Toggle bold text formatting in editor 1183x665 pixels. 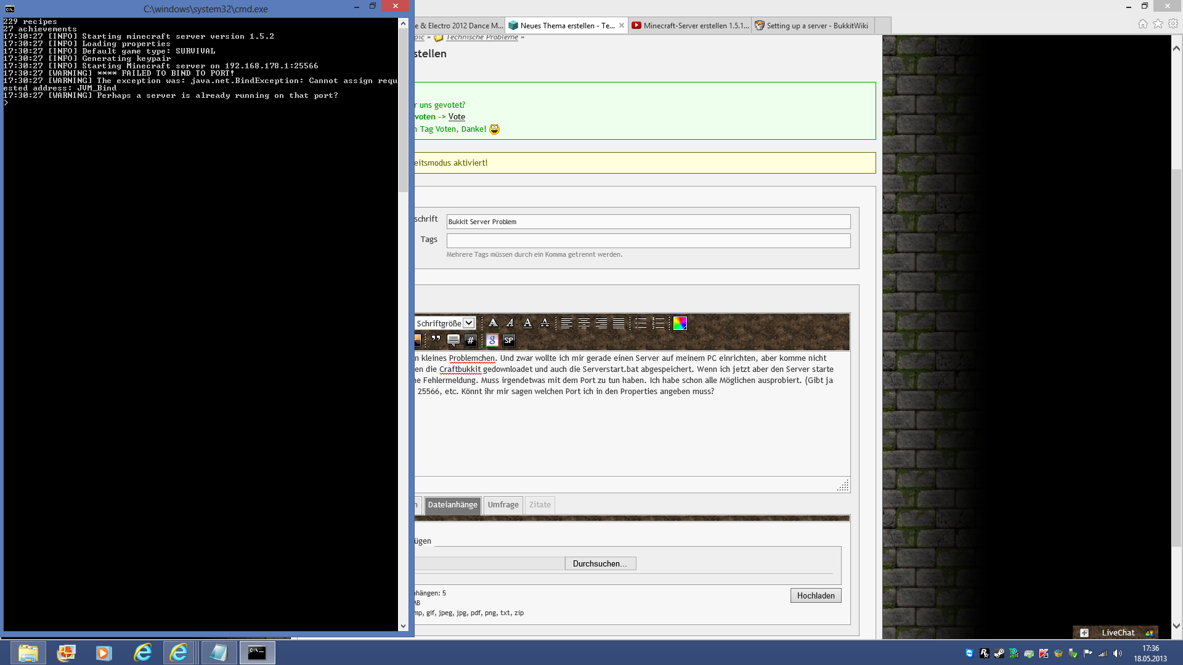[493, 323]
